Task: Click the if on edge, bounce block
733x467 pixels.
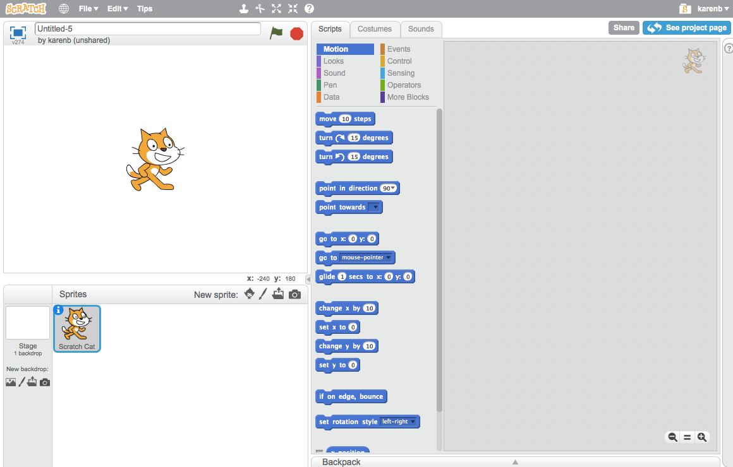Action: click(x=351, y=396)
